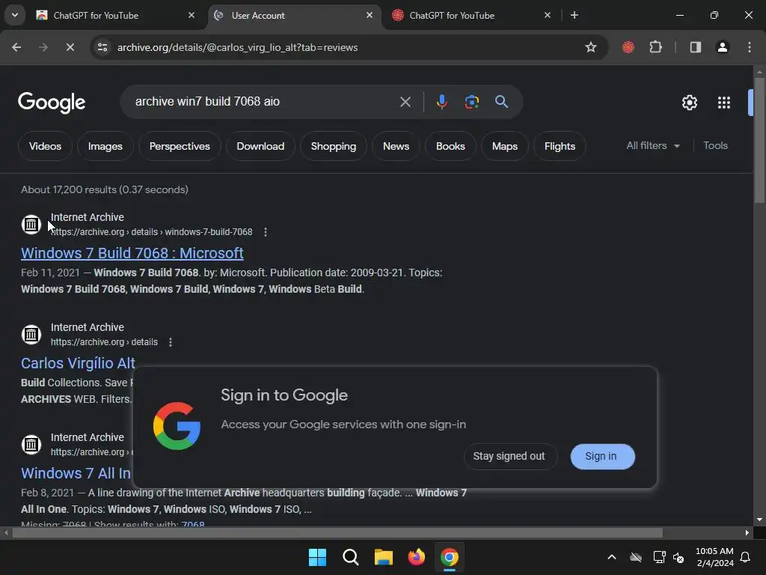Image resolution: width=766 pixels, height=575 pixels.
Task: Click Stay signed out button
Action: coord(510,456)
